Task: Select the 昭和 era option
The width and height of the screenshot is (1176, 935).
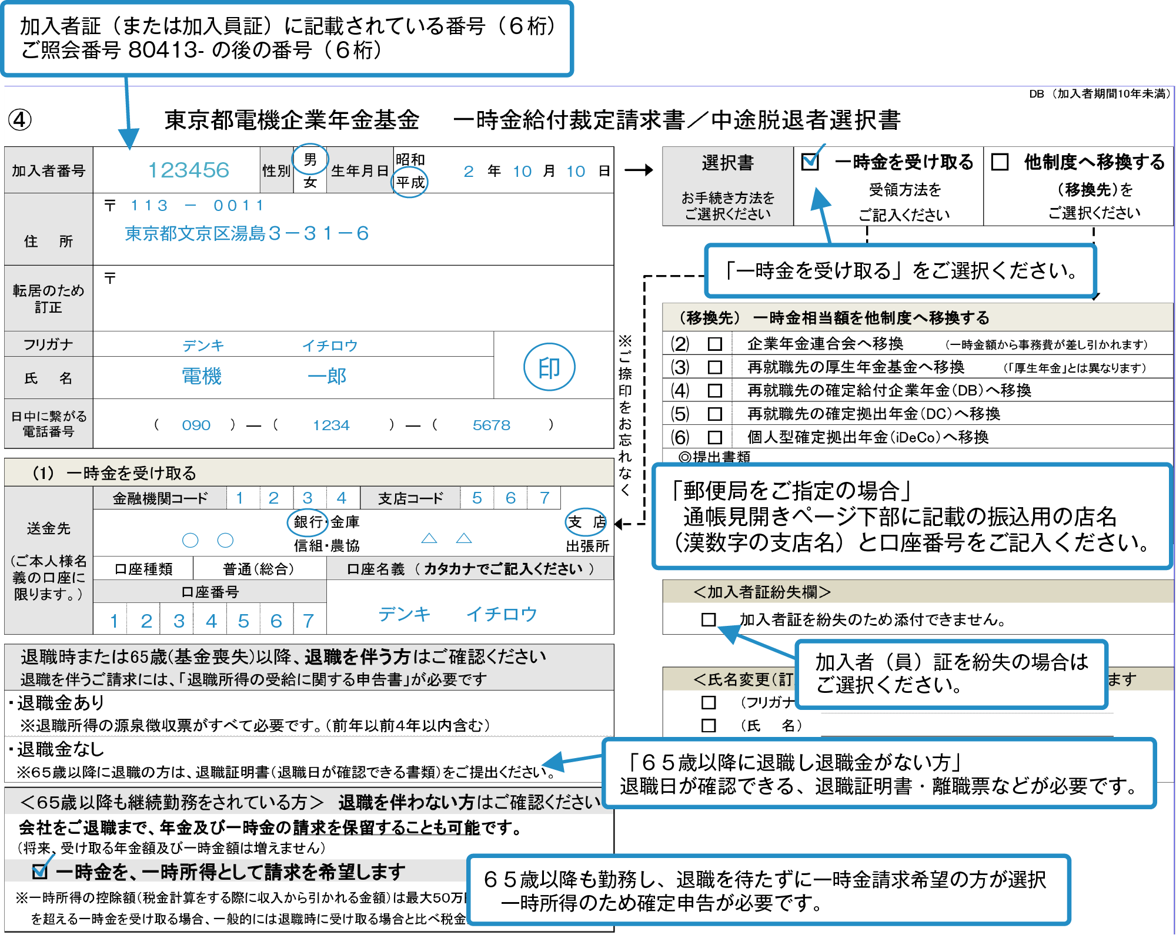Action: [x=410, y=160]
